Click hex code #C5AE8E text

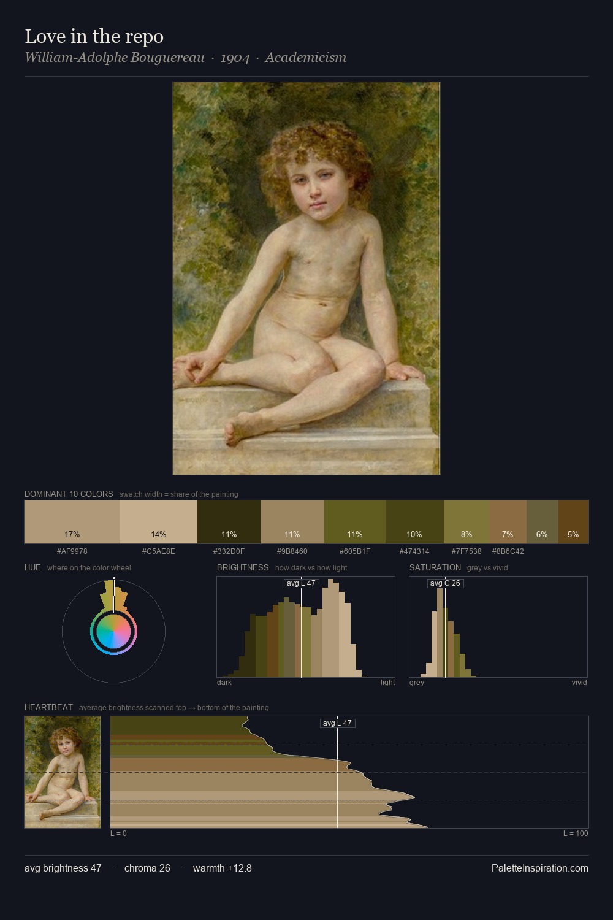pos(159,551)
